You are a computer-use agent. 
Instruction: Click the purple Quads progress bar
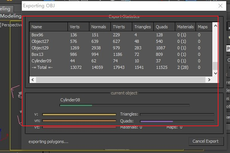[x=156, y=121]
